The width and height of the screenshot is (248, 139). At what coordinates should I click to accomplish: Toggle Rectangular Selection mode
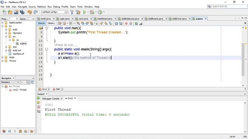[x=96, y=23]
